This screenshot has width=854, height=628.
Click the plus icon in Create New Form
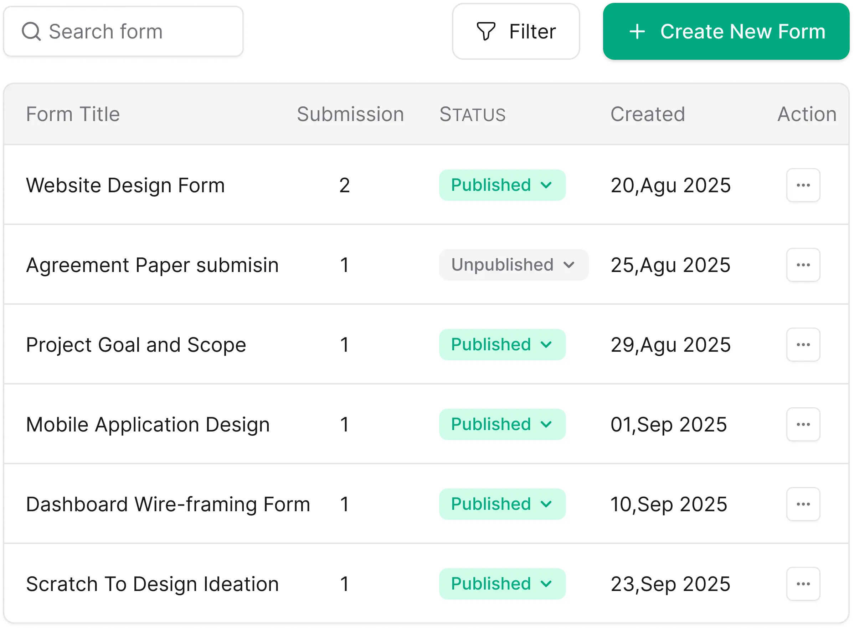637,32
